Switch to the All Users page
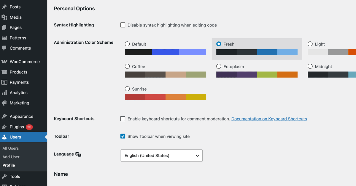This screenshot has width=356, height=186. pyautogui.click(x=10, y=148)
